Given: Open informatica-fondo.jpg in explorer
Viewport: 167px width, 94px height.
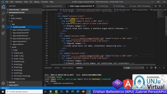Looking at the screenshot, I should 22,76.
